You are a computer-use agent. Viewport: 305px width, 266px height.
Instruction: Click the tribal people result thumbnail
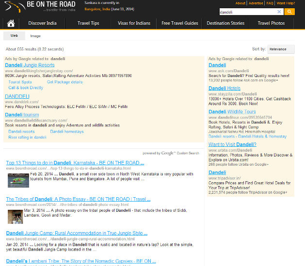pos(16,217)
